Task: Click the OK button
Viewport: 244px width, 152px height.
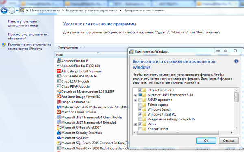Action: [206, 141]
